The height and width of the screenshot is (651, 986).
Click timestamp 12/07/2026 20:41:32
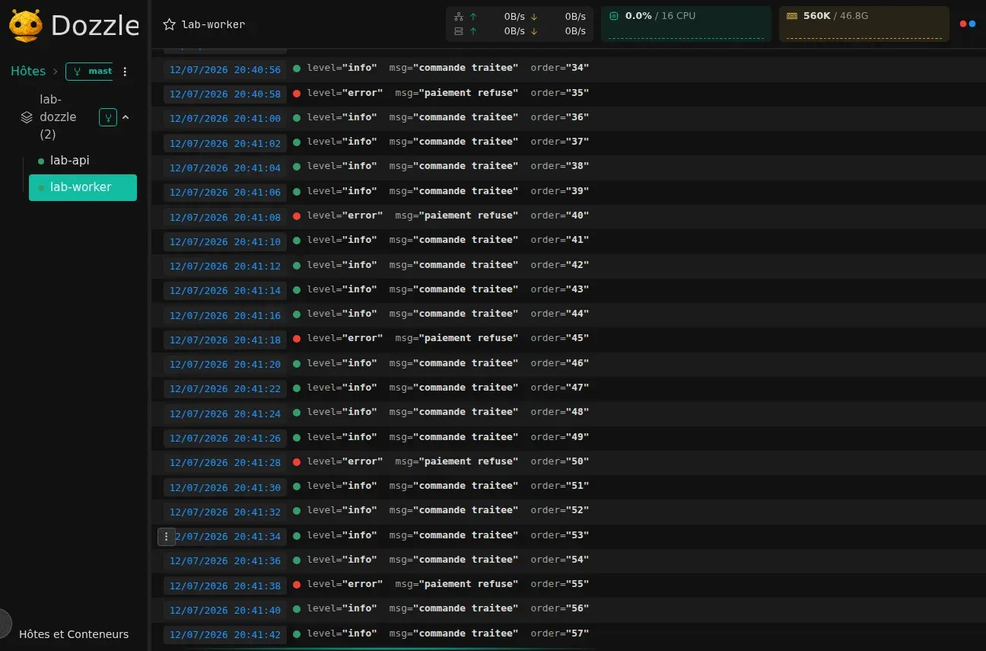(x=225, y=512)
